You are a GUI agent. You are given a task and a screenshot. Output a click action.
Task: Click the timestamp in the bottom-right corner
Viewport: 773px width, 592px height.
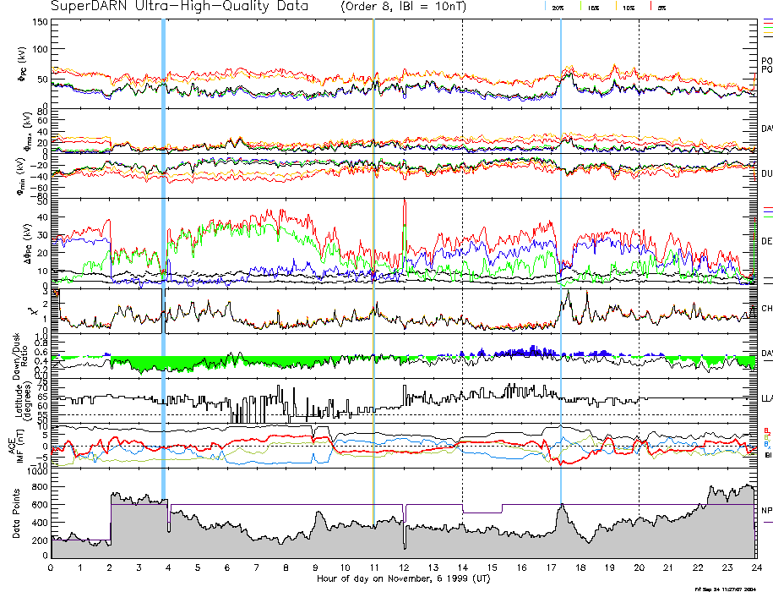tap(732, 588)
